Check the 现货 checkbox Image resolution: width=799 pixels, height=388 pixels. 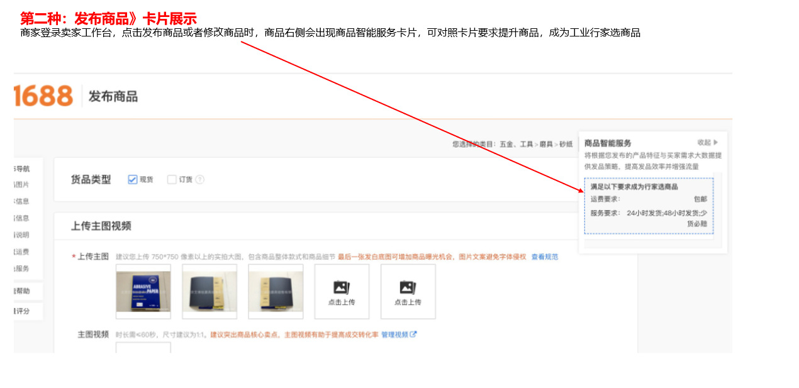pyautogui.click(x=133, y=180)
